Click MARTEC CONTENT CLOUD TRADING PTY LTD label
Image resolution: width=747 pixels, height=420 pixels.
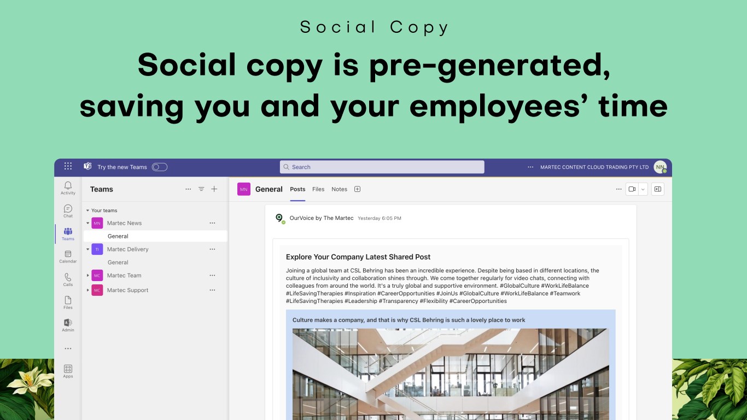pos(594,167)
